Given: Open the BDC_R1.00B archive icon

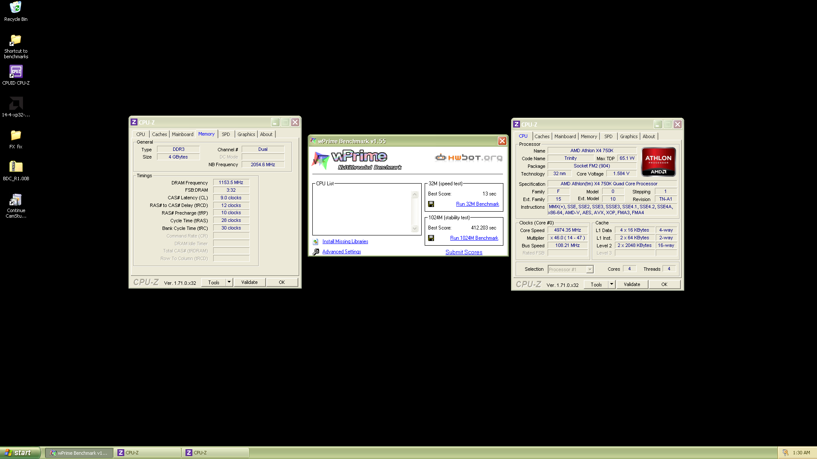Looking at the screenshot, I should [16, 167].
